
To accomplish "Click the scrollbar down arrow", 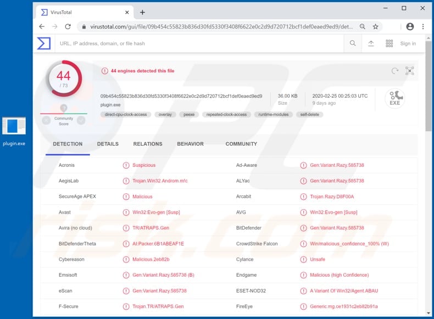I will 428,313.
